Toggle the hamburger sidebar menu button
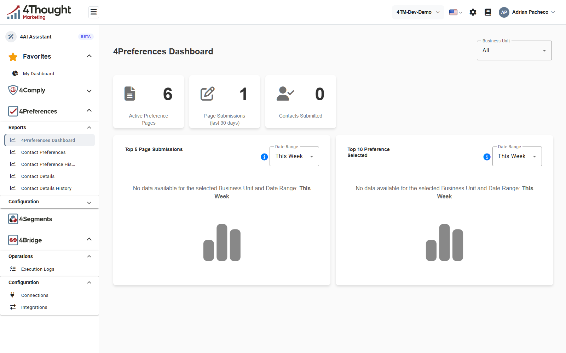Image resolution: width=566 pixels, height=353 pixels. pyautogui.click(x=93, y=12)
